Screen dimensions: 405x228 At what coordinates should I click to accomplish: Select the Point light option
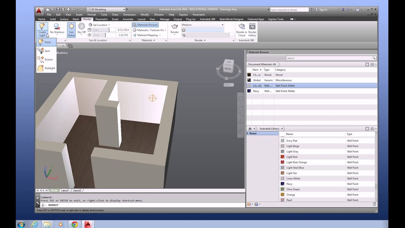click(x=46, y=42)
